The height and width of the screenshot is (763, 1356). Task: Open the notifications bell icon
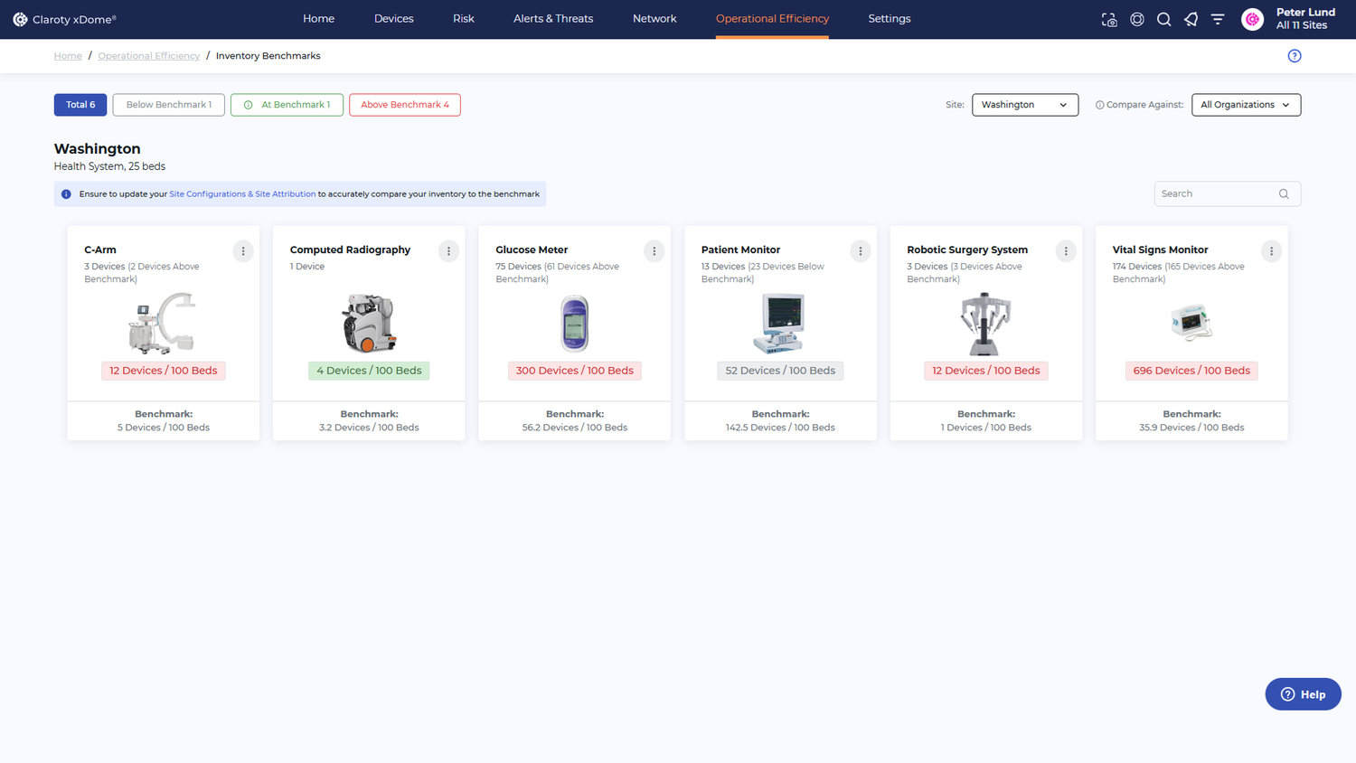(x=1191, y=19)
